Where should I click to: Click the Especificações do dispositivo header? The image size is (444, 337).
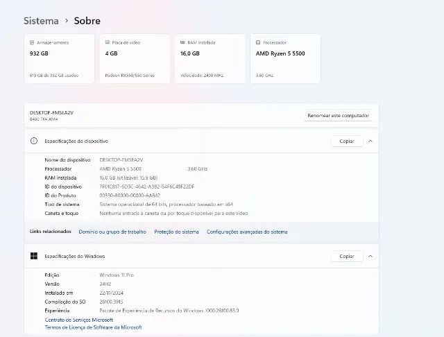(201, 141)
